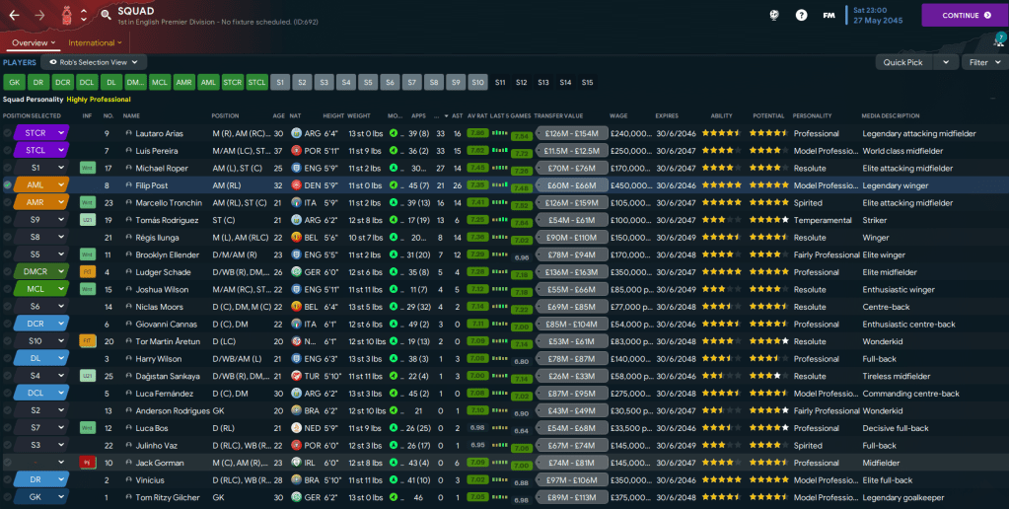Click the back navigation arrow
This screenshot has width=1009, height=509.
pyautogui.click(x=14, y=16)
